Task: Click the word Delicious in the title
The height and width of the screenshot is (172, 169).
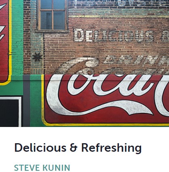Action: [x=40, y=147]
